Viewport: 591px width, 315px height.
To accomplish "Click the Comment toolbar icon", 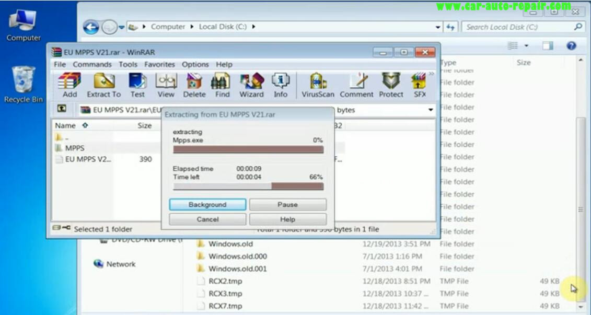I will (356, 85).
